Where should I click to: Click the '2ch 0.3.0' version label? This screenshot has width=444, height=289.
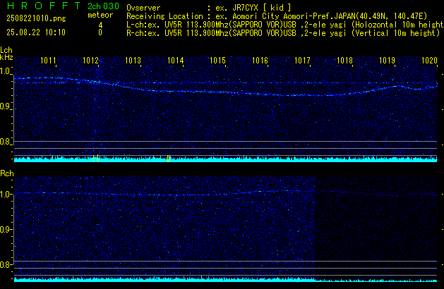click(103, 6)
